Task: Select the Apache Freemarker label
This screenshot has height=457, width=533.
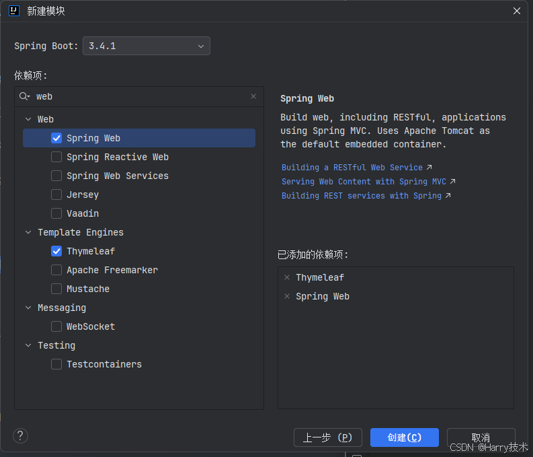Action: [x=112, y=270]
